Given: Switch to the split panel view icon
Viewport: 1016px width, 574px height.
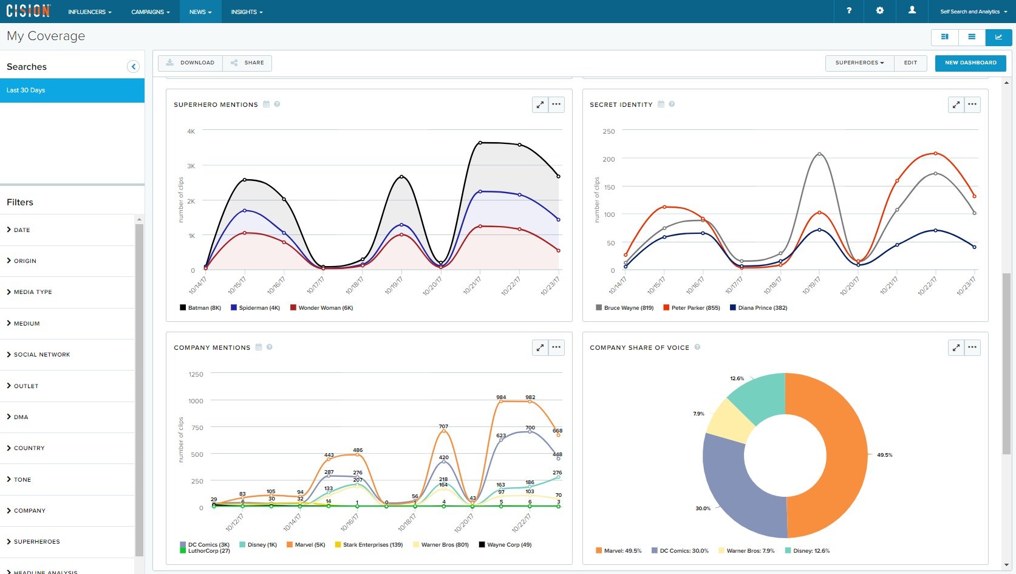Looking at the screenshot, I should 945,37.
